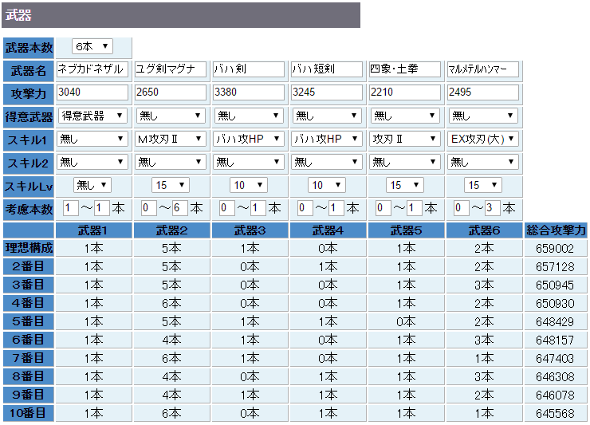
Task: Open スキル1 dropdown for バハ剣 column
Action: [x=248, y=139]
